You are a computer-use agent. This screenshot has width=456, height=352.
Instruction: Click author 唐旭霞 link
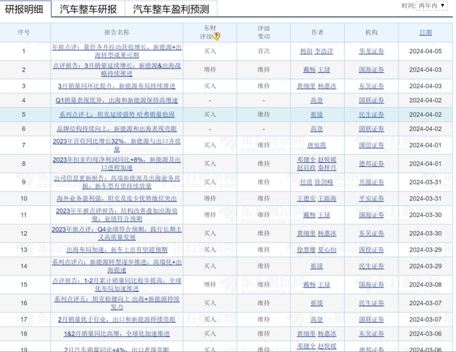click(317, 145)
